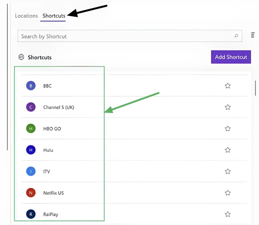
Task: Click the Shortcuts section heading
Action: click(40, 57)
